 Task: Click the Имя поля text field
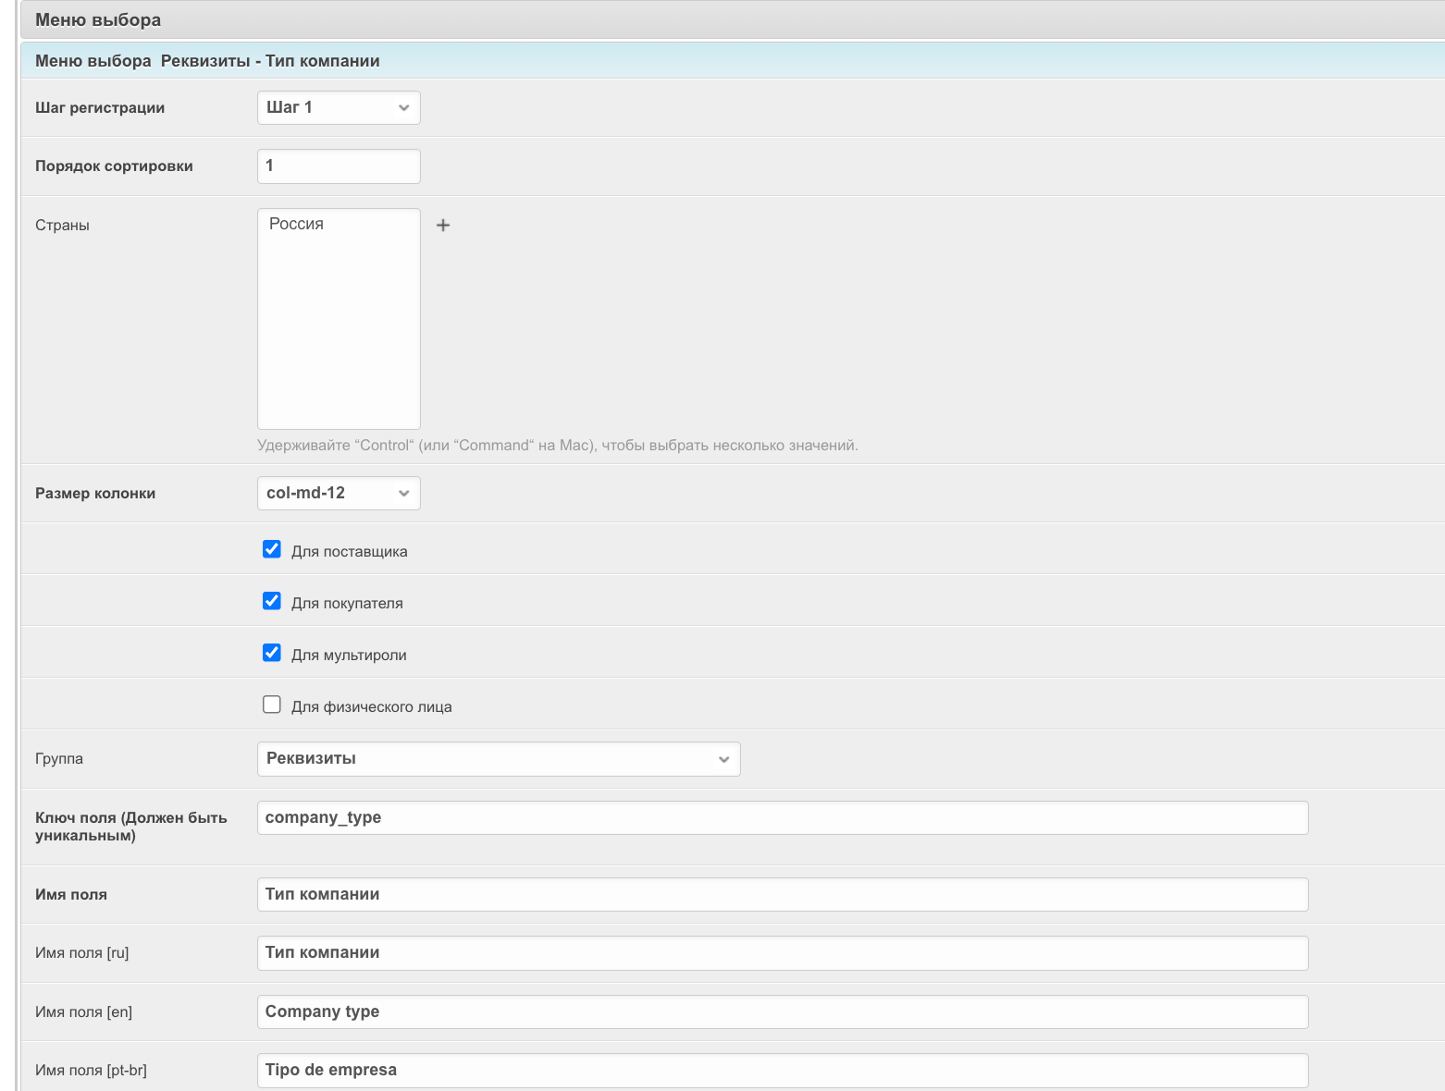pos(782,894)
